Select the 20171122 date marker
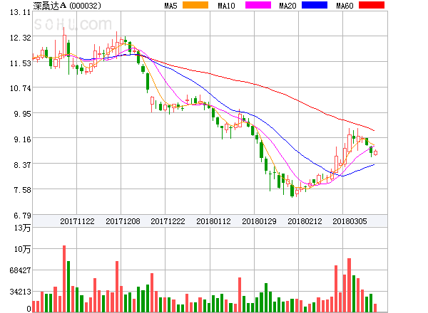Screen dimensions: 428x313 point(77,222)
